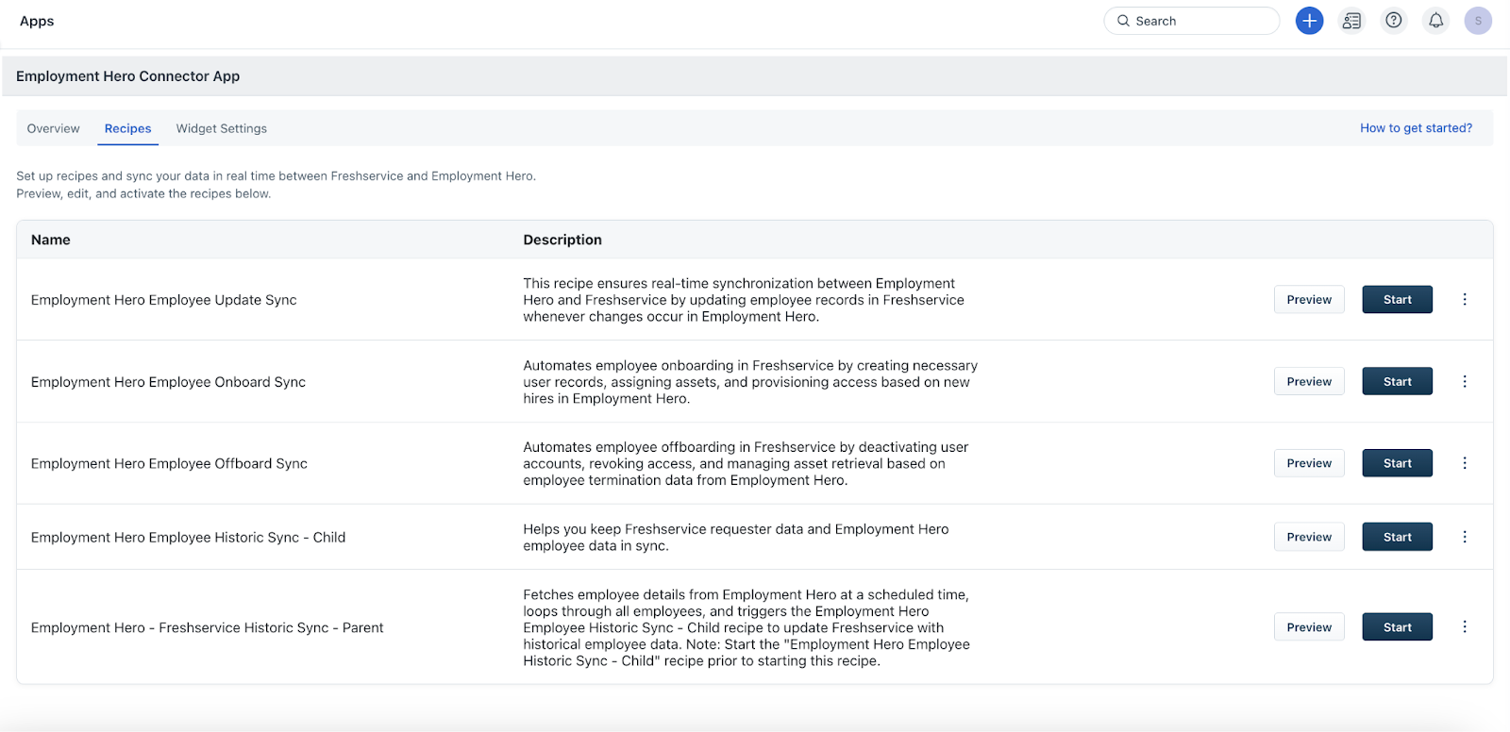Preview the Historic Sync - Parent recipe
The width and height of the screenshot is (1510, 732).
(1309, 627)
